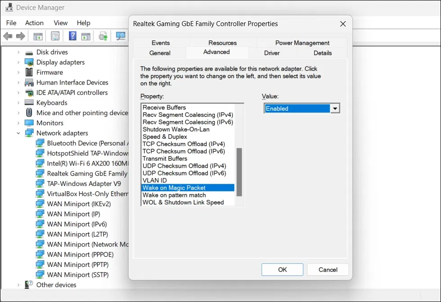Collapse the Network adapters category
441x302 pixels.
[x=18, y=133]
